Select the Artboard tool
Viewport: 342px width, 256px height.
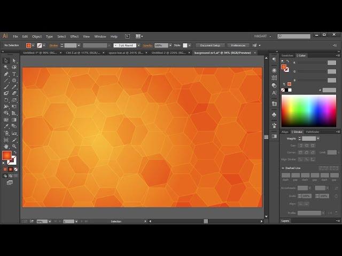pos(6,140)
